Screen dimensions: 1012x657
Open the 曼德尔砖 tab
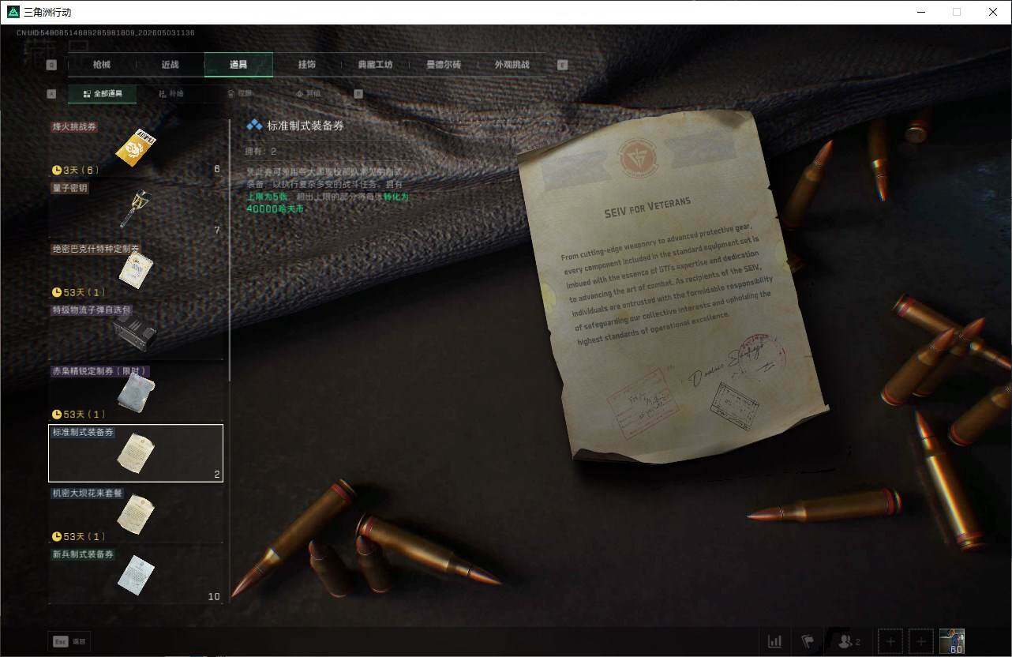[x=444, y=65]
